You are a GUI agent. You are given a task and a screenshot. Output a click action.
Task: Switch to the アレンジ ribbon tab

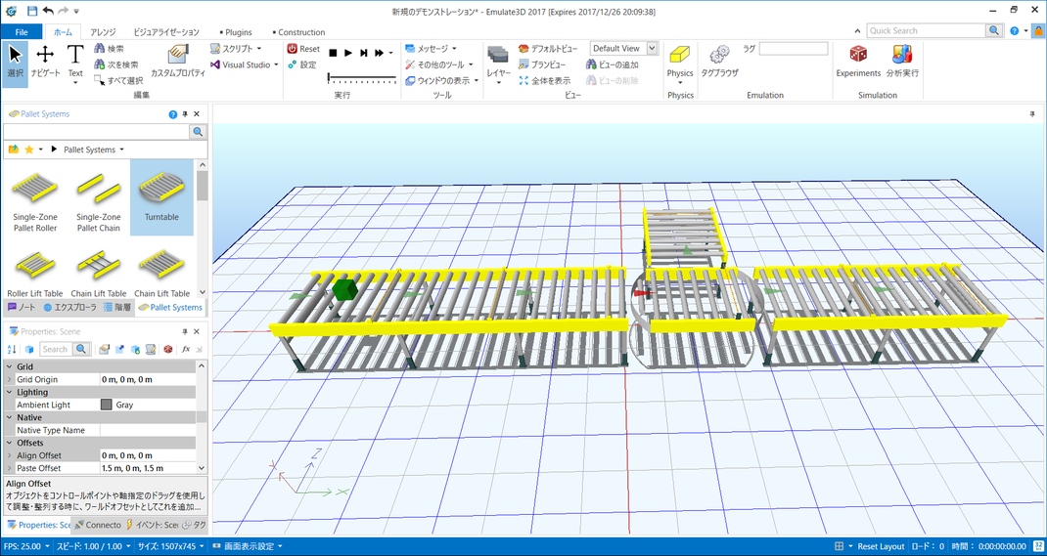[x=103, y=32]
